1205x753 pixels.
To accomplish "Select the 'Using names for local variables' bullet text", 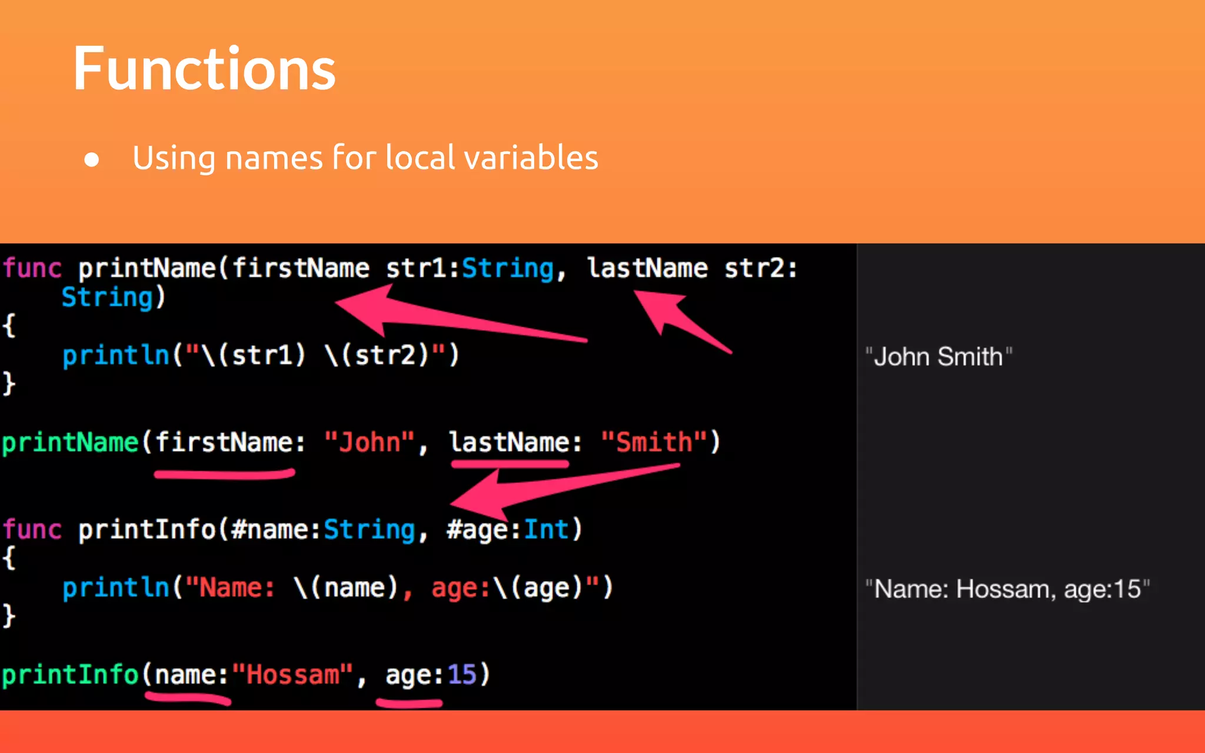I will (365, 158).
